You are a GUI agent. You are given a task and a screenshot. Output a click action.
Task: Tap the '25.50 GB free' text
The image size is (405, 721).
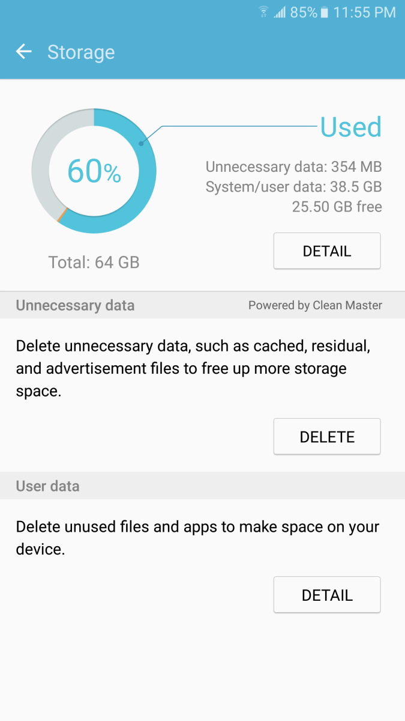pyautogui.click(x=337, y=207)
